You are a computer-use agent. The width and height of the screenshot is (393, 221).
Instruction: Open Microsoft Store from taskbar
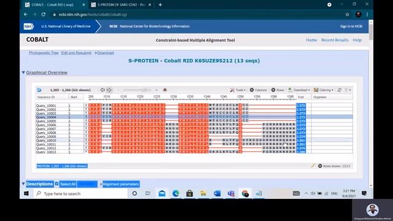190,193
